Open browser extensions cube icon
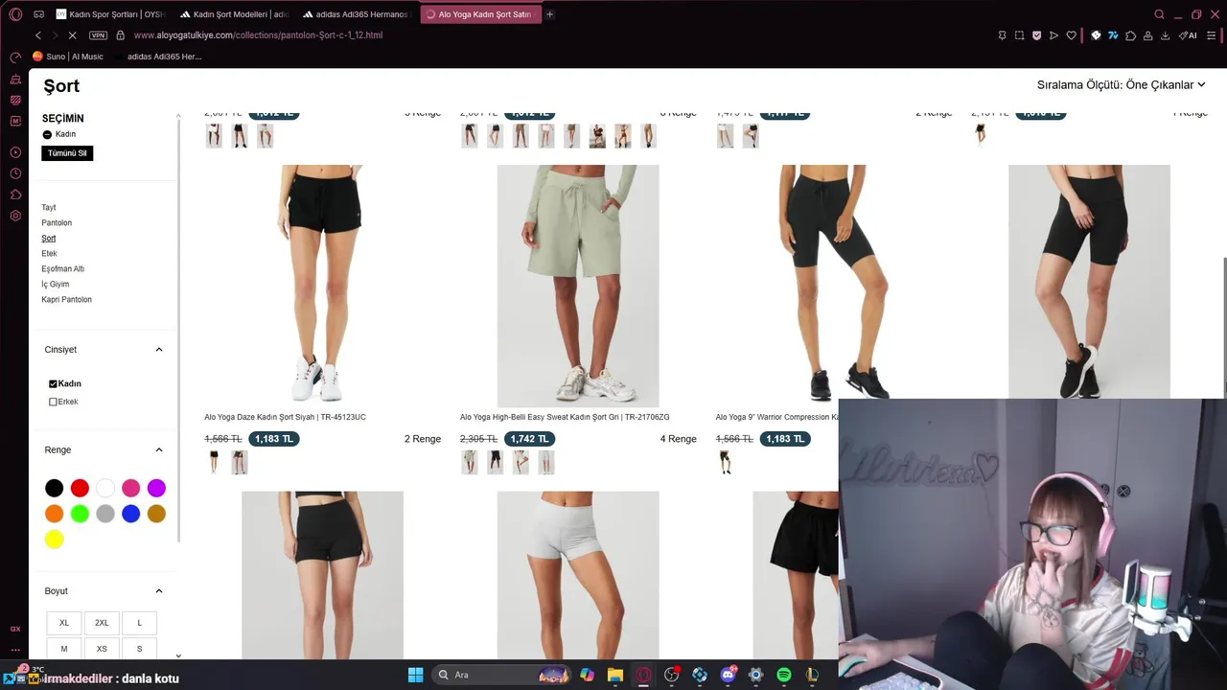The height and width of the screenshot is (690, 1227). (1131, 35)
